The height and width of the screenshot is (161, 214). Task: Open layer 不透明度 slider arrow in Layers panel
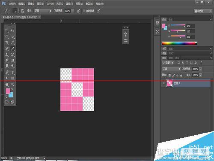[200, 69]
